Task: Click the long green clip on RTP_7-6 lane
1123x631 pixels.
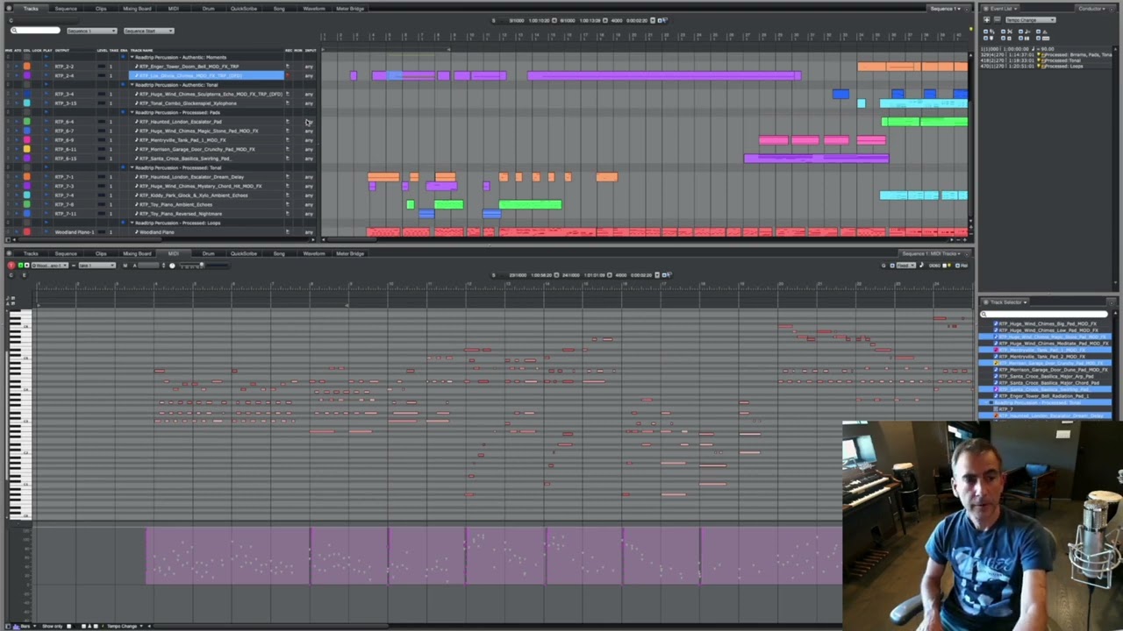Action: tap(530, 204)
